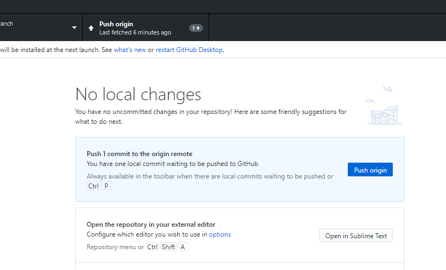Click the Ctrl keycap in editor shortcut row
The height and width of the screenshot is (270, 446).
(152, 246)
